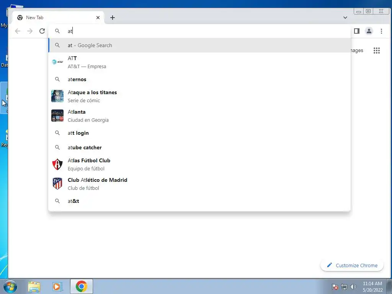Viewport: 392px width, 294px height.
Task: Click the AT&T logo icon
Action: click(x=57, y=62)
